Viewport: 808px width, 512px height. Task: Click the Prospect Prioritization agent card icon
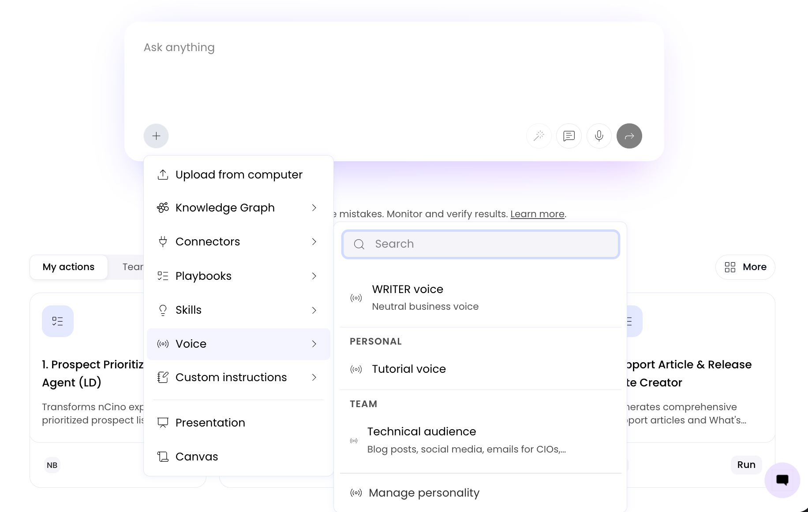pos(58,321)
